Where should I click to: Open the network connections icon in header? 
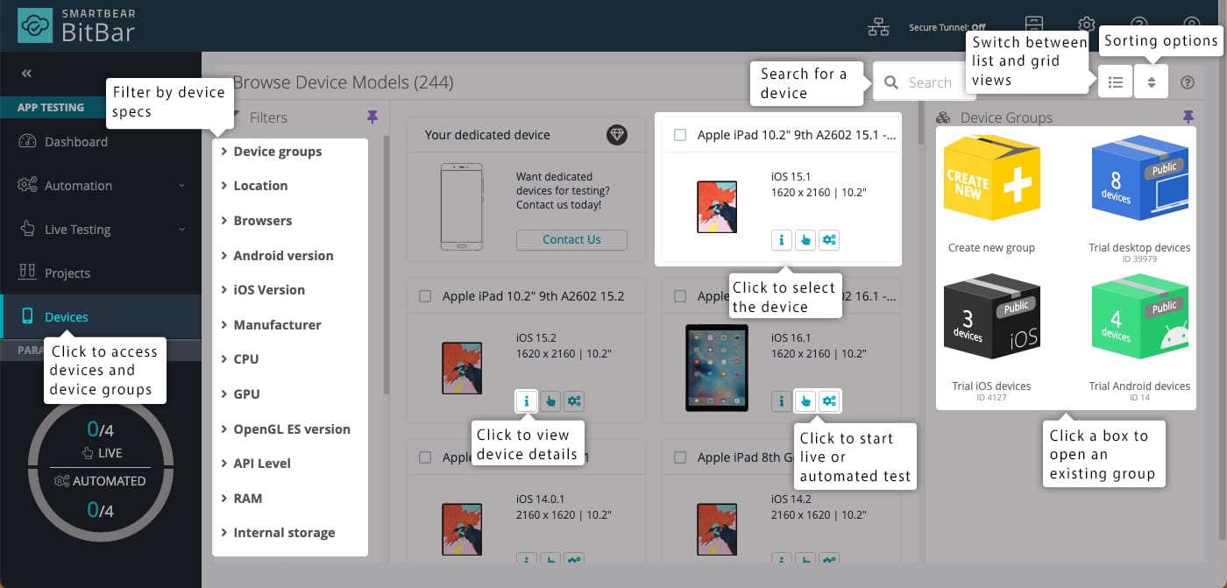click(878, 28)
